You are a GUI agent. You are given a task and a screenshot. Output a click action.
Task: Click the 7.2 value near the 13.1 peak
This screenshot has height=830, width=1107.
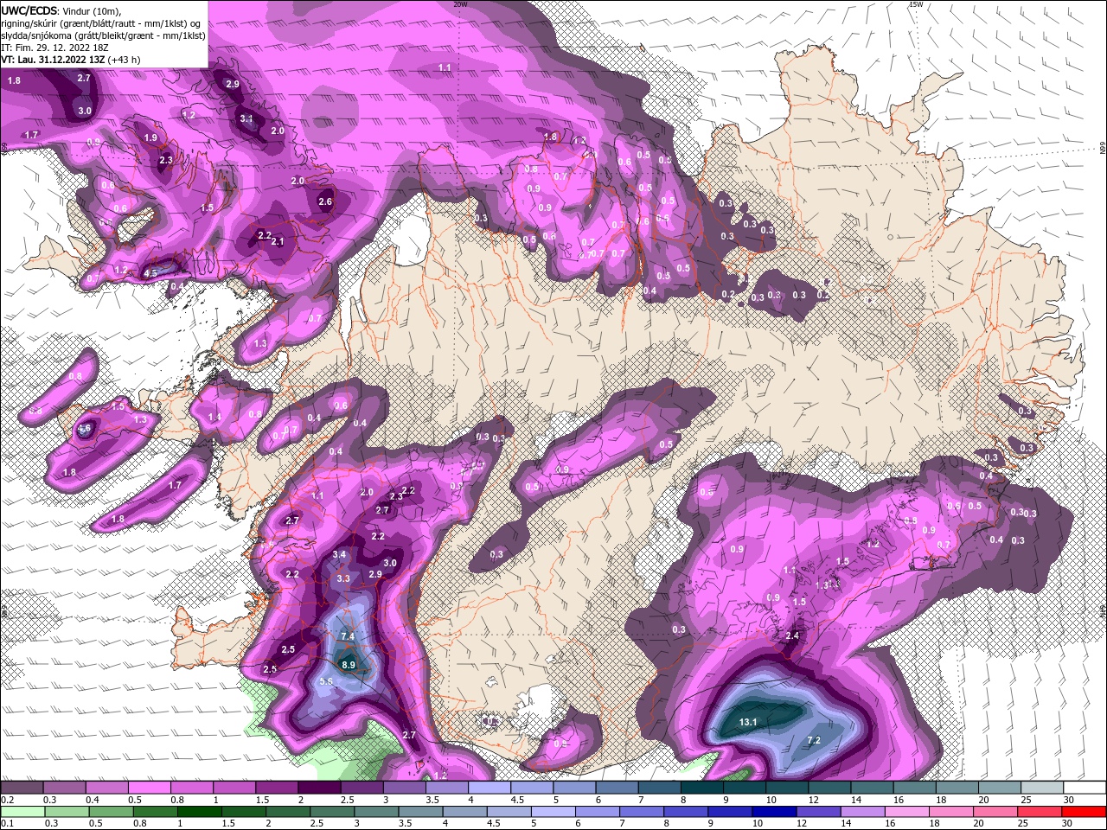coord(814,740)
